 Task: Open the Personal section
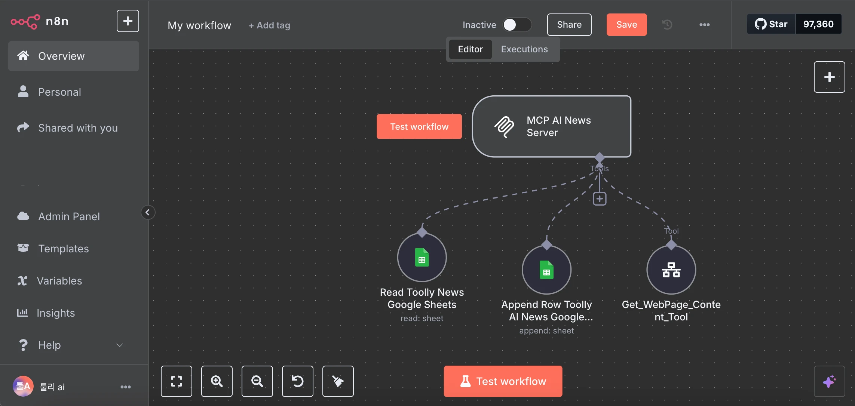[x=74, y=92]
